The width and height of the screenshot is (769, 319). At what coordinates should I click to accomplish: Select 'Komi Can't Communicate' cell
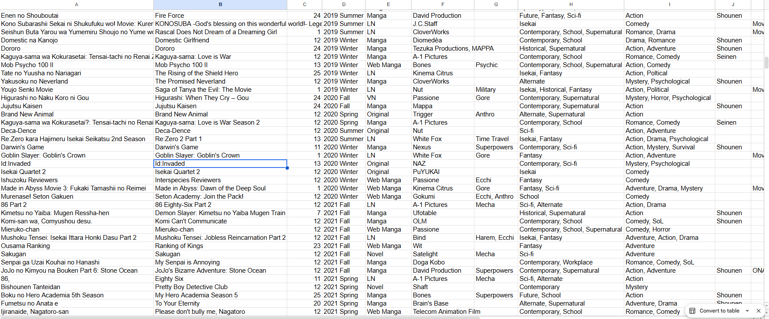tap(220, 221)
